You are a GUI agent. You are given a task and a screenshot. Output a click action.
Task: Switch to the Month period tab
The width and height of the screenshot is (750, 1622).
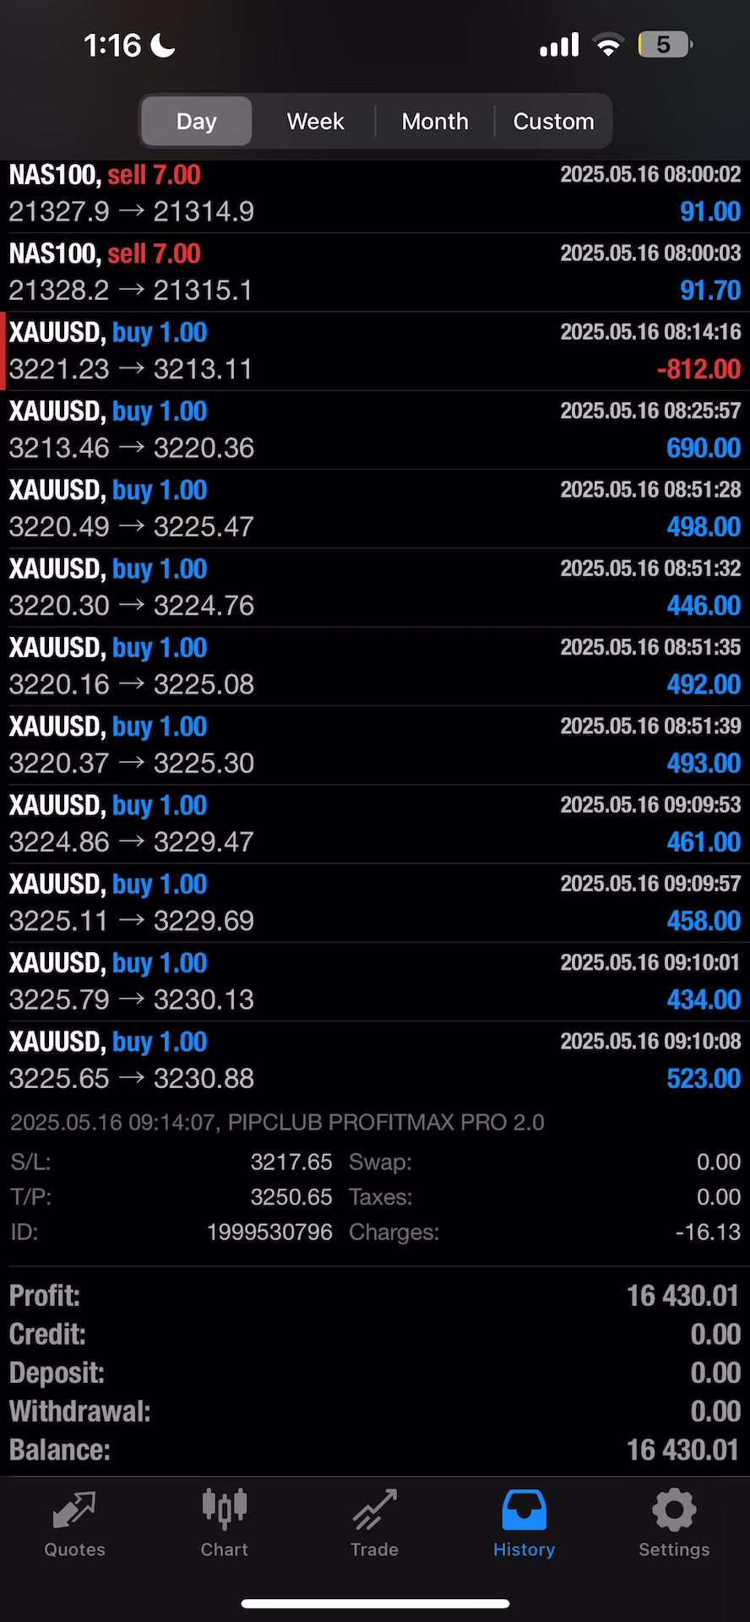click(435, 121)
